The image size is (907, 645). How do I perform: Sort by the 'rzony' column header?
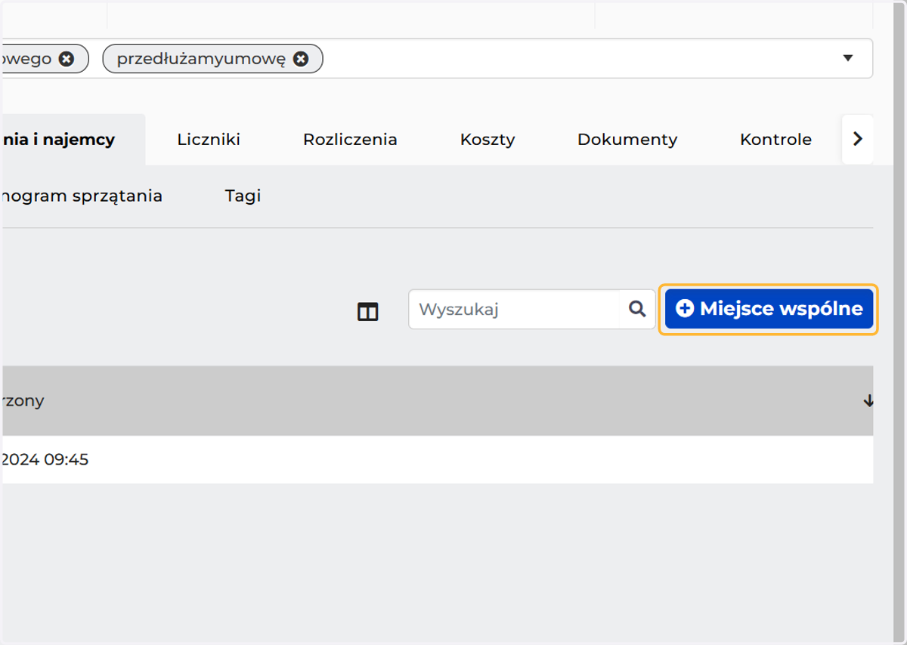[23, 401]
